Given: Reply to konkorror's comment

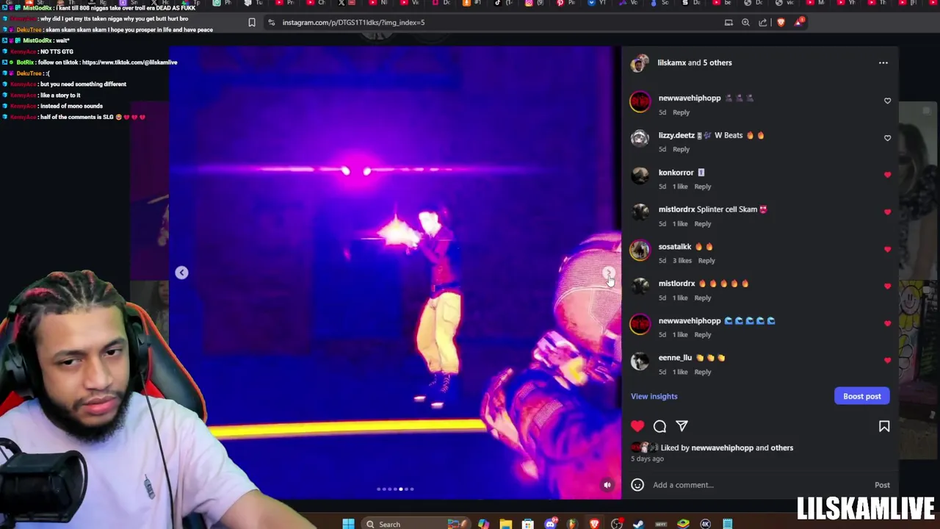Looking at the screenshot, I should click(x=702, y=187).
